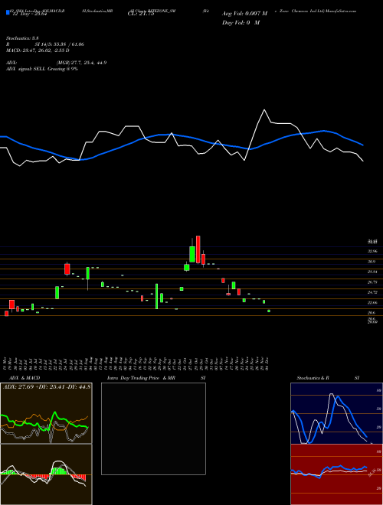
Task: Click the '12 Day = 23.64' SMA value text
Action: (31, 15)
